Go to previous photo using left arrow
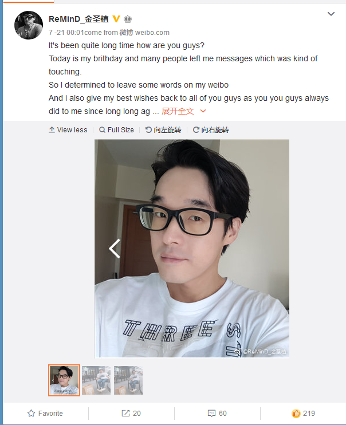Screen dimensions: 346x425 (x=115, y=248)
